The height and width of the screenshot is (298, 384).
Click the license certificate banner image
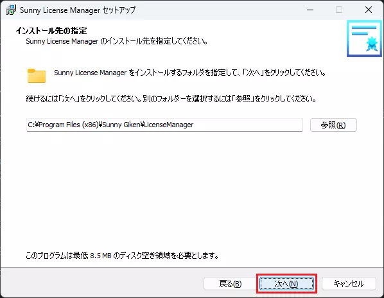(x=364, y=39)
